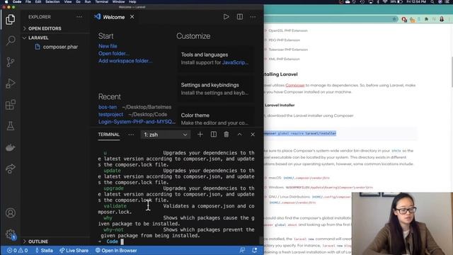Click Add workspace folder... link
This screenshot has width=453, height=255.
125,61
